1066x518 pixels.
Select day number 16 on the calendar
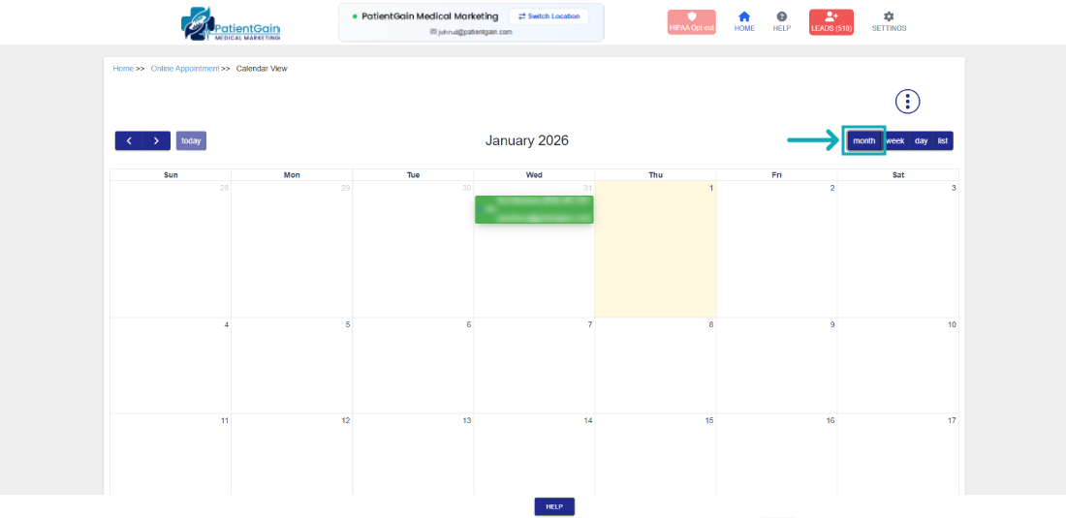831,421
